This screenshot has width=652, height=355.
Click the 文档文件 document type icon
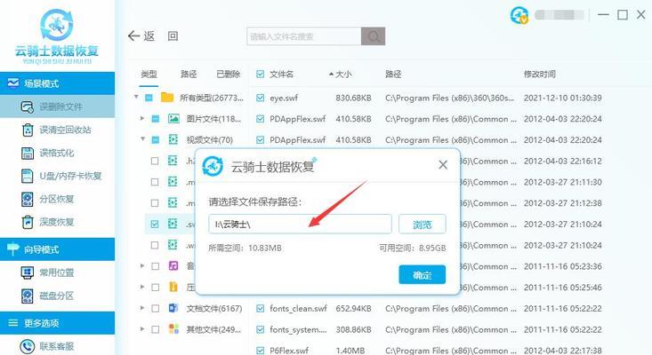(x=173, y=308)
